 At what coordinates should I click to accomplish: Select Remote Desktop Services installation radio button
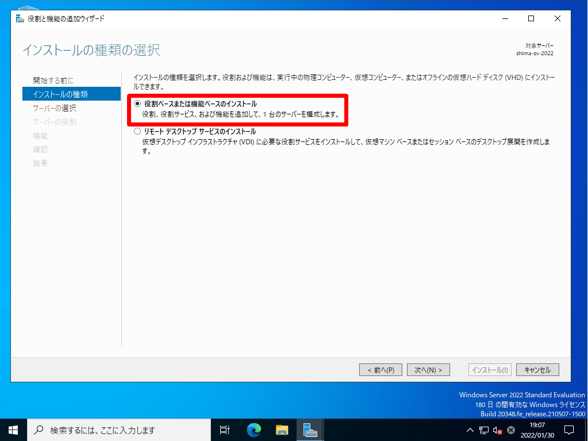[x=137, y=132]
